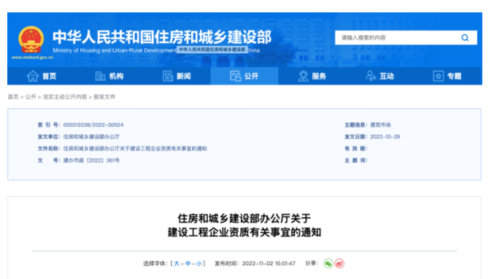494x279 pixels.
Task: Click issue date 2022-10-28
Action: [385, 137]
